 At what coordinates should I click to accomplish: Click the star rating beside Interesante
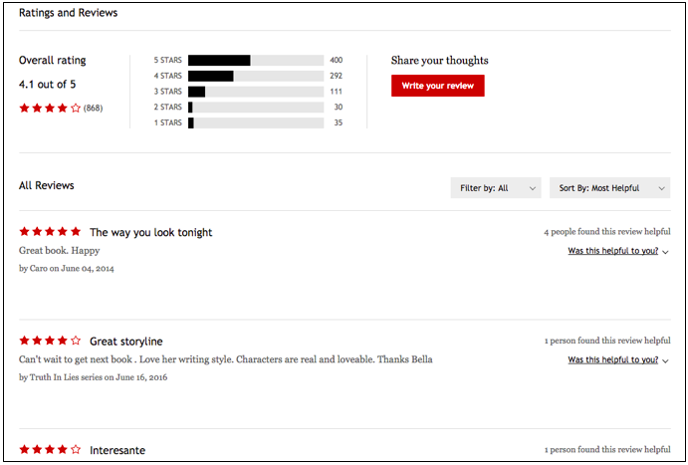coord(50,450)
